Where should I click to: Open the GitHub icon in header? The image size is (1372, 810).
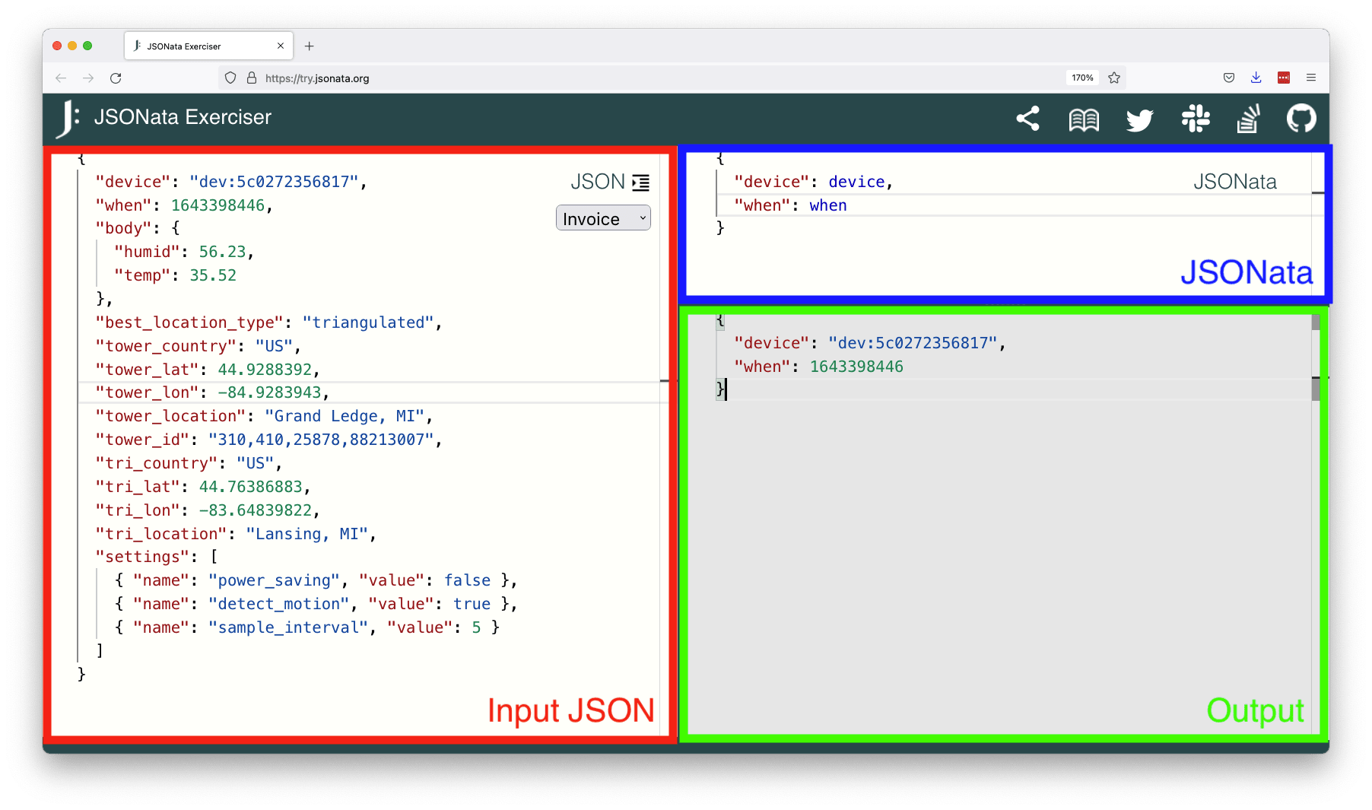click(x=1301, y=119)
